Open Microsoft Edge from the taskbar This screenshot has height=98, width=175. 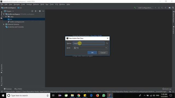coord(91,96)
